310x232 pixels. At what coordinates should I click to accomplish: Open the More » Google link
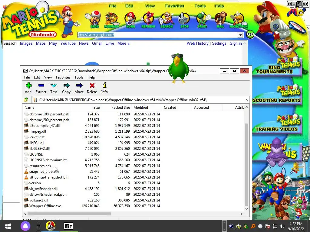(x=124, y=43)
